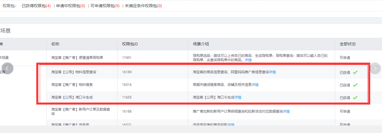Click permission ID 17491

127,58
